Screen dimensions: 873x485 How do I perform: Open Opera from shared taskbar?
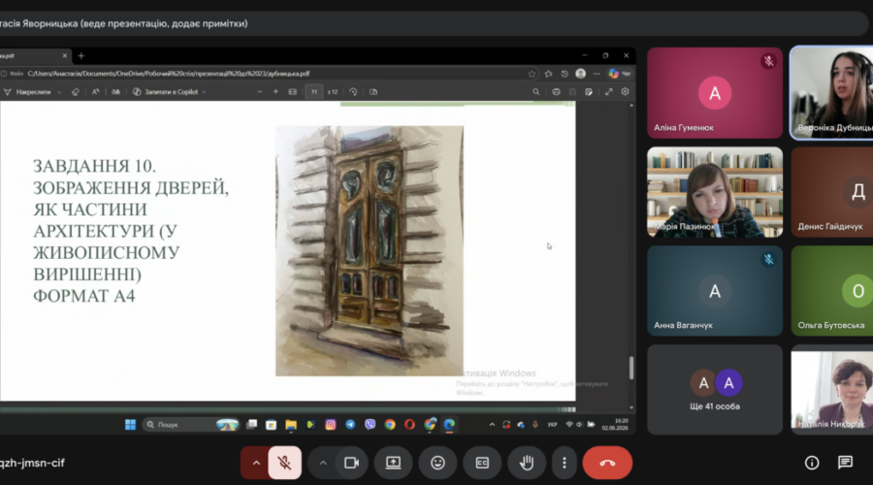[x=409, y=425]
